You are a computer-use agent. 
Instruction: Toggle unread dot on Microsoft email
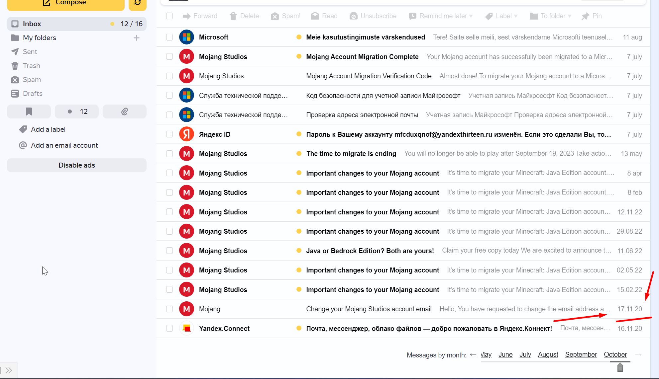pos(299,37)
